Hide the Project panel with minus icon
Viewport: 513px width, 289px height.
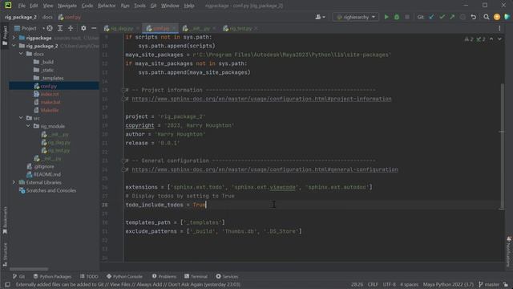94,29
